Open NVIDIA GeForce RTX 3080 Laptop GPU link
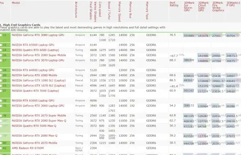Image resolution: width=241 pixels, height=155 pixels. pos(38,35)
